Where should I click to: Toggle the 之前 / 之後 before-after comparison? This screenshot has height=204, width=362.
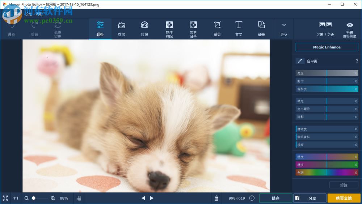point(325,29)
